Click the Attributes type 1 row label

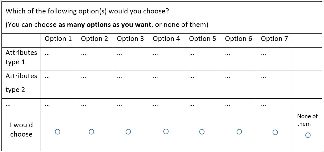pos(21,57)
